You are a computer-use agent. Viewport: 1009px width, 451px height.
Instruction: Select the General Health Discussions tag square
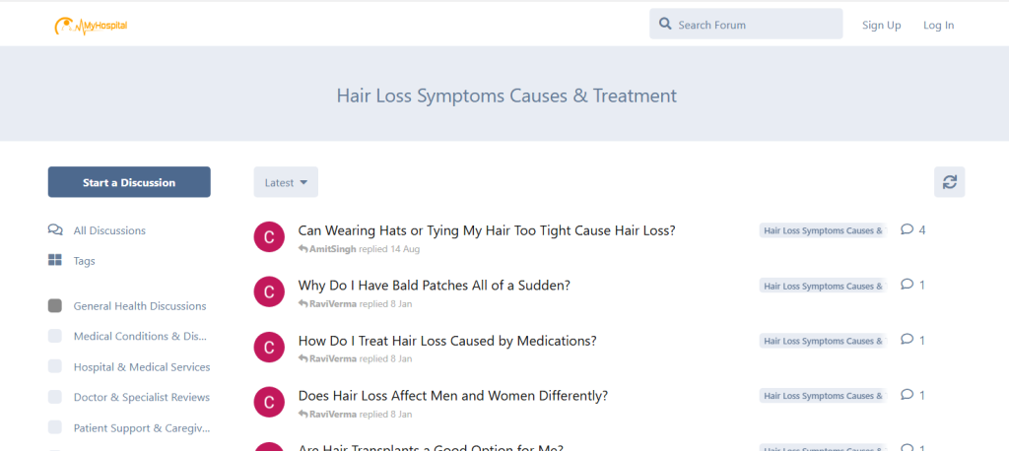coord(55,306)
